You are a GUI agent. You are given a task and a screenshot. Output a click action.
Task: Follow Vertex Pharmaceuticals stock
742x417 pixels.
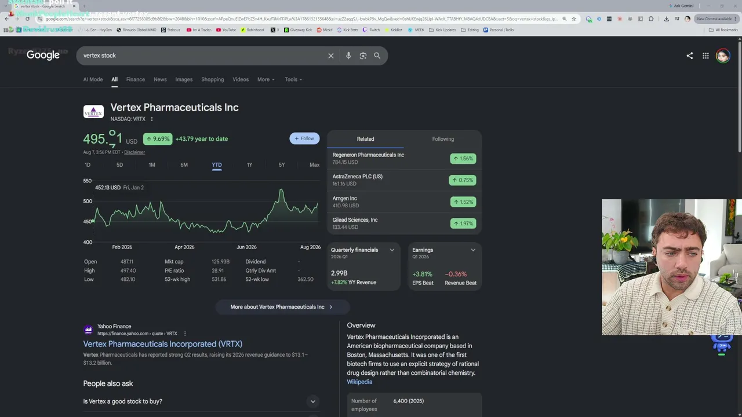[304, 138]
